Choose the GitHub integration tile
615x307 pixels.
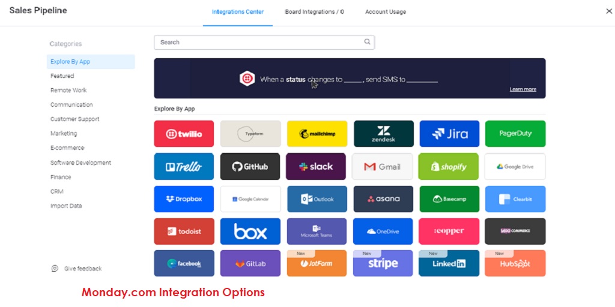click(250, 167)
